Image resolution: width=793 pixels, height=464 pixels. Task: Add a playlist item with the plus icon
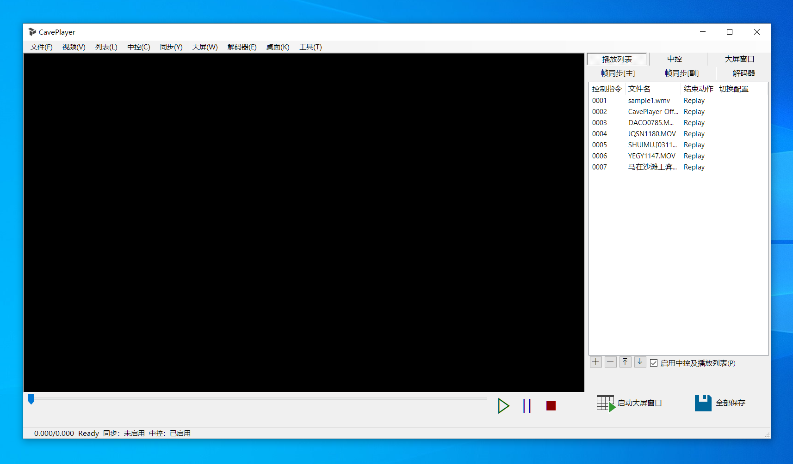(x=595, y=362)
